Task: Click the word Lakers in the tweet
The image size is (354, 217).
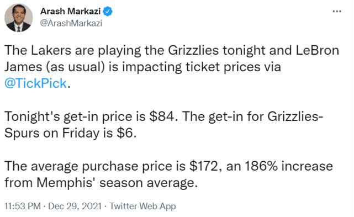Action: coord(51,50)
